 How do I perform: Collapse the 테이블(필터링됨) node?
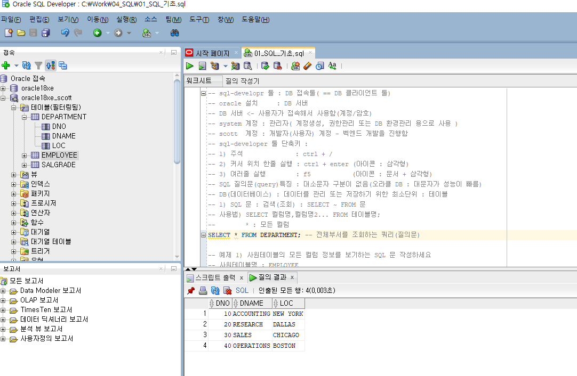[14, 108]
